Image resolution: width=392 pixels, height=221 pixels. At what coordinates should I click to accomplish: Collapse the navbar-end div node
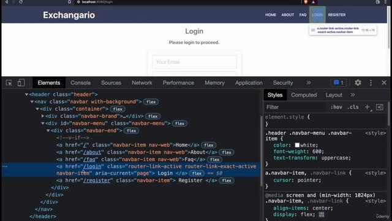point(48,131)
